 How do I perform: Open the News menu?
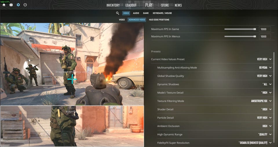[x=178, y=5]
